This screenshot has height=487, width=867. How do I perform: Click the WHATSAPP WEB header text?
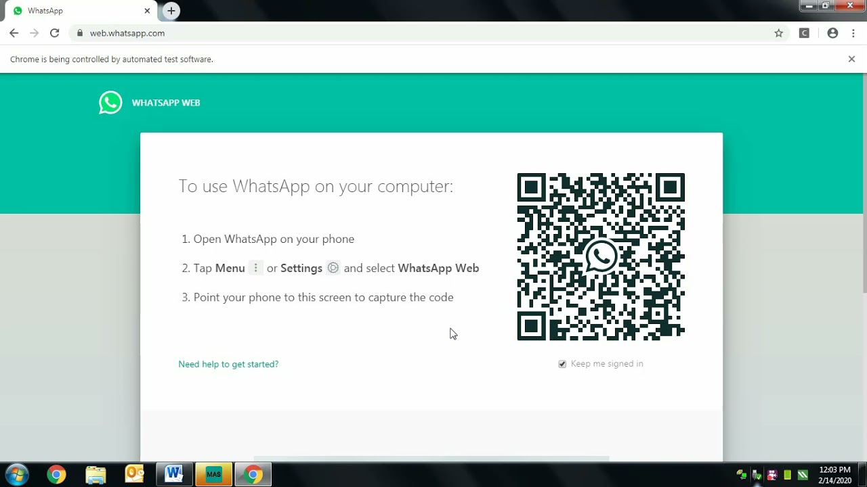click(166, 103)
